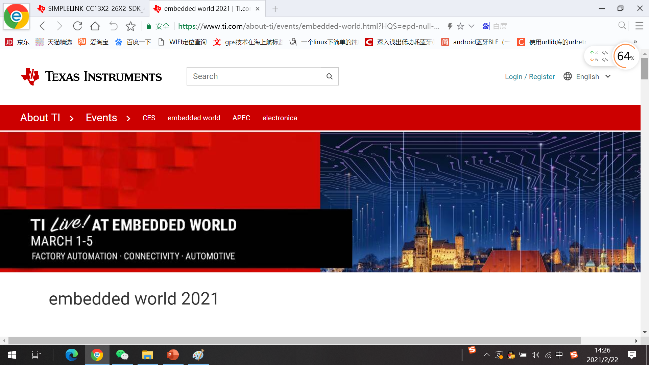Toggle Chinese input mode indicator in tray
The height and width of the screenshot is (365, 649).
559,355
